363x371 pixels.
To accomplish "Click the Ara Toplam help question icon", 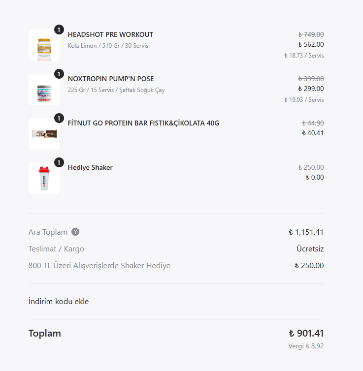I will [x=75, y=232].
